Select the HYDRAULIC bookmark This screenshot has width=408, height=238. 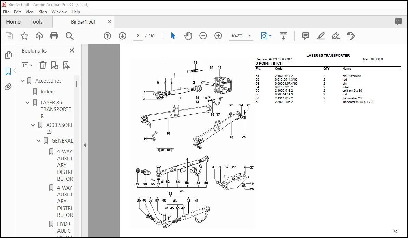[x=64, y=229]
